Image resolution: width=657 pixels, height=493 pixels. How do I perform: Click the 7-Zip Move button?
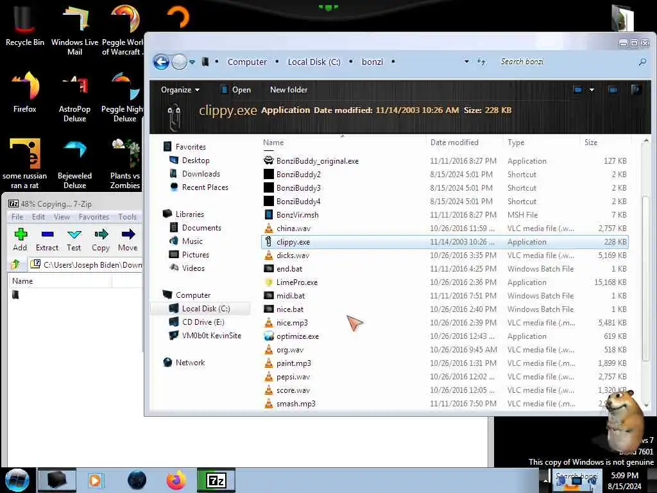click(x=128, y=240)
